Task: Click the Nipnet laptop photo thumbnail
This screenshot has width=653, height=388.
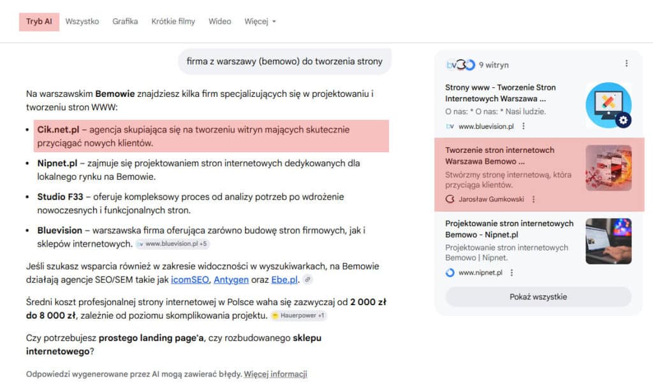Action: [x=607, y=241]
